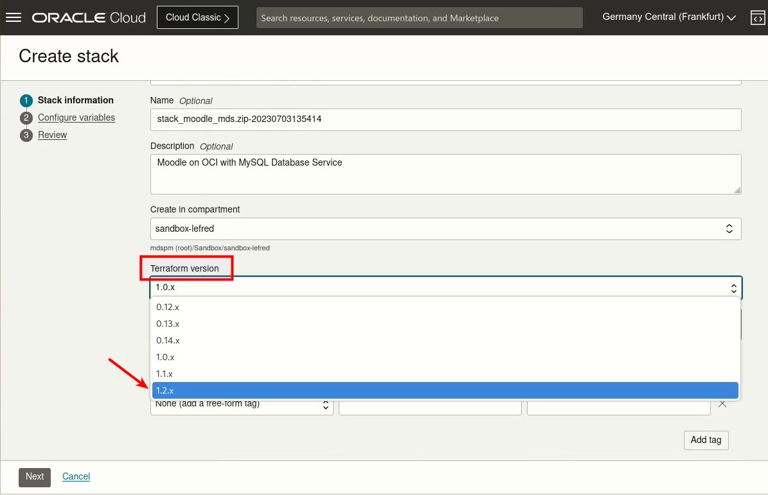Image resolution: width=768 pixels, height=495 pixels.
Task: Click the step 1 circle for Stack information
Action: click(x=26, y=100)
